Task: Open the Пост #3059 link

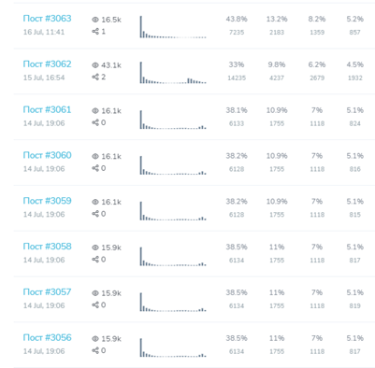Action: click(x=47, y=201)
